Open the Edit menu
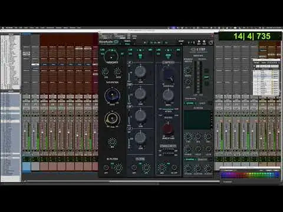Viewport: 283px width, 212px height. [21, 28]
